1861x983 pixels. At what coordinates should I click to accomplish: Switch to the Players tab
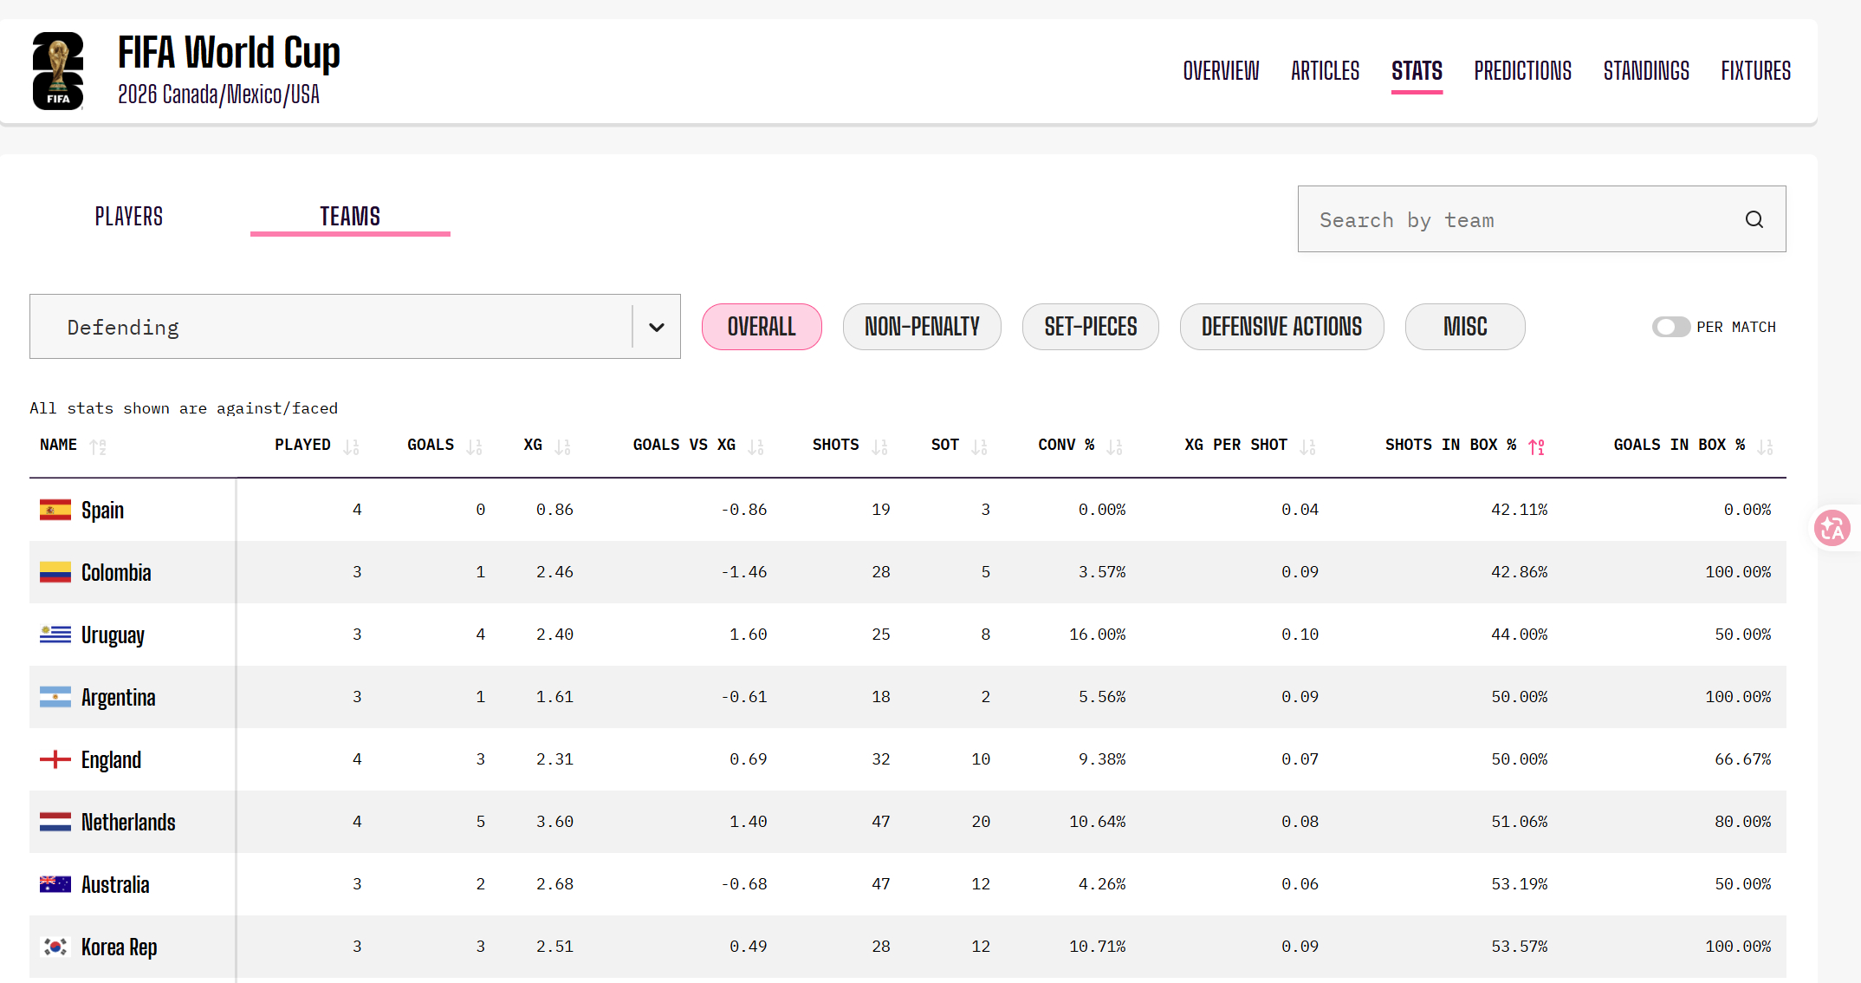coord(129,217)
